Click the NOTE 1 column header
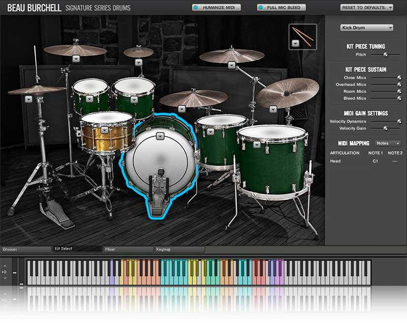 [375, 153]
